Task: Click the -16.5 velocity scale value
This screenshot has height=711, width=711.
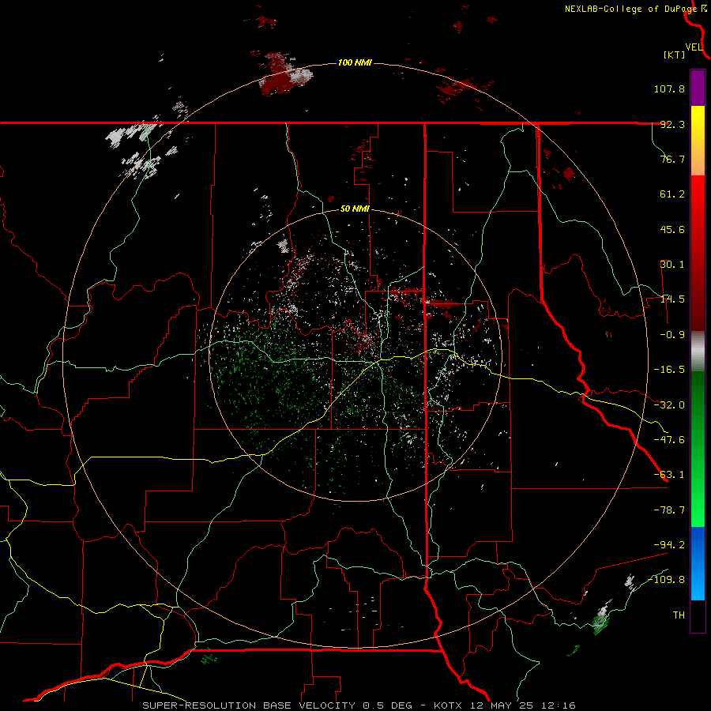Action: point(669,370)
